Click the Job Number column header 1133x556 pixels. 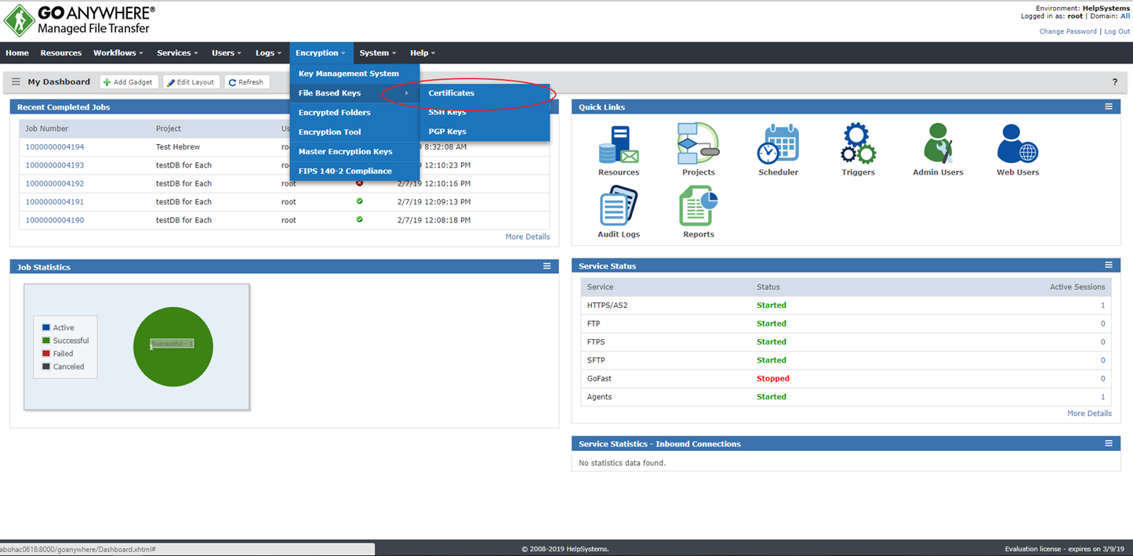pos(47,128)
